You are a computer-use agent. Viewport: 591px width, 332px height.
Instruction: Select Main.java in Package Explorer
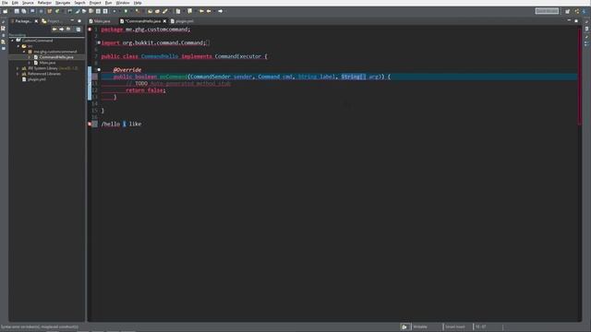47,63
